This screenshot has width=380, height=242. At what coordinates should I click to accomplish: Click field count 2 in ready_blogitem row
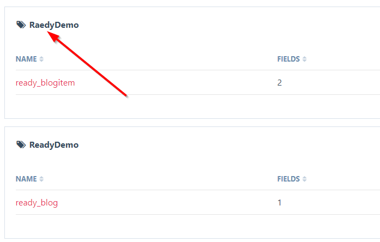click(x=280, y=83)
